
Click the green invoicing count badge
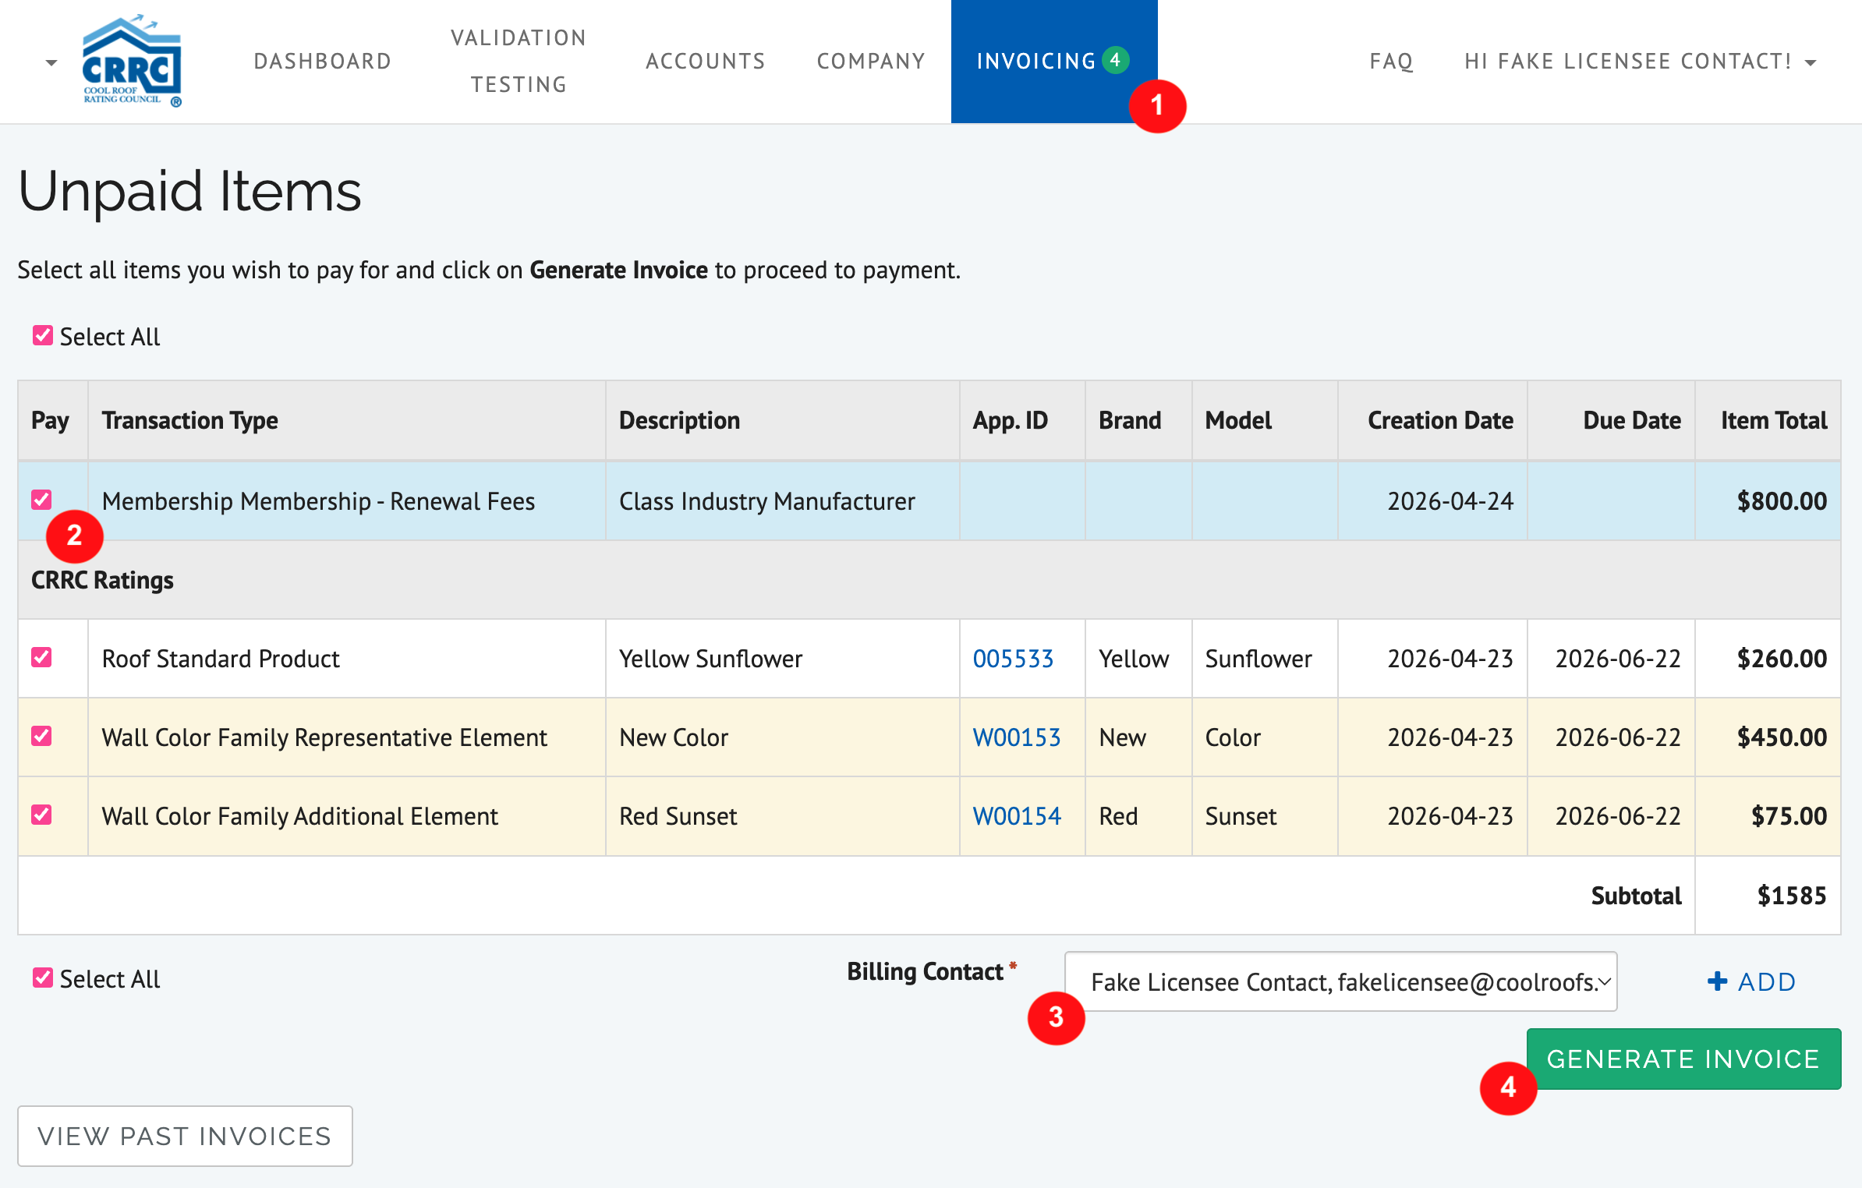coord(1115,60)
